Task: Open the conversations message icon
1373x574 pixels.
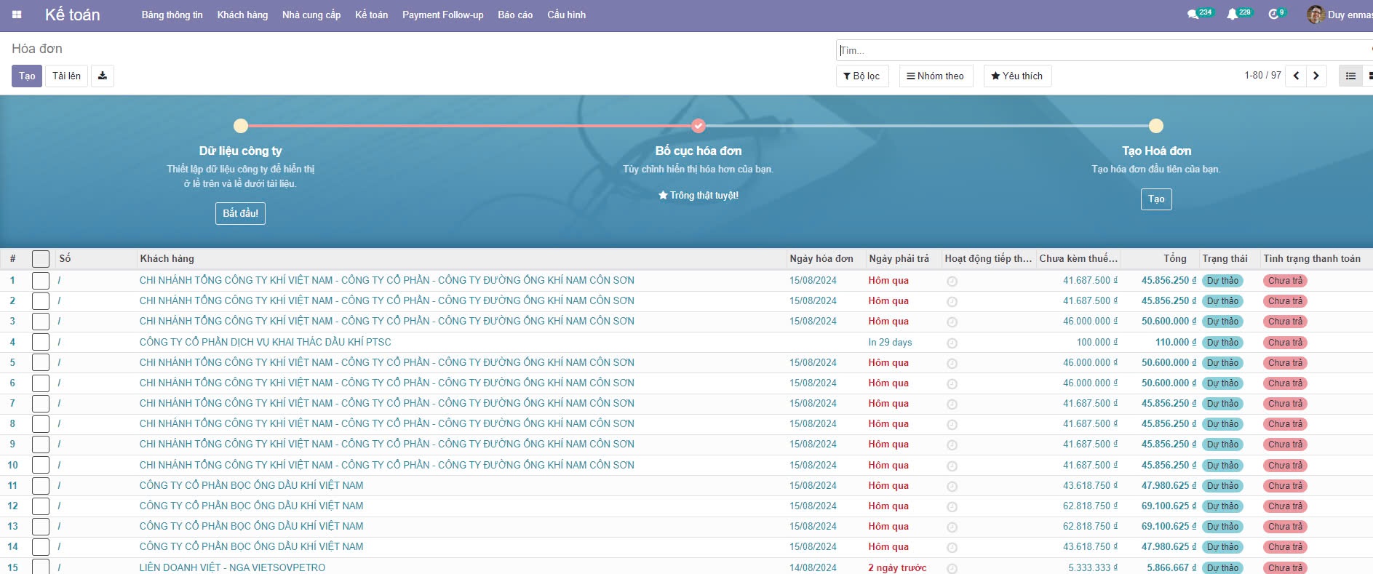Action: (x=1193, y=15)
